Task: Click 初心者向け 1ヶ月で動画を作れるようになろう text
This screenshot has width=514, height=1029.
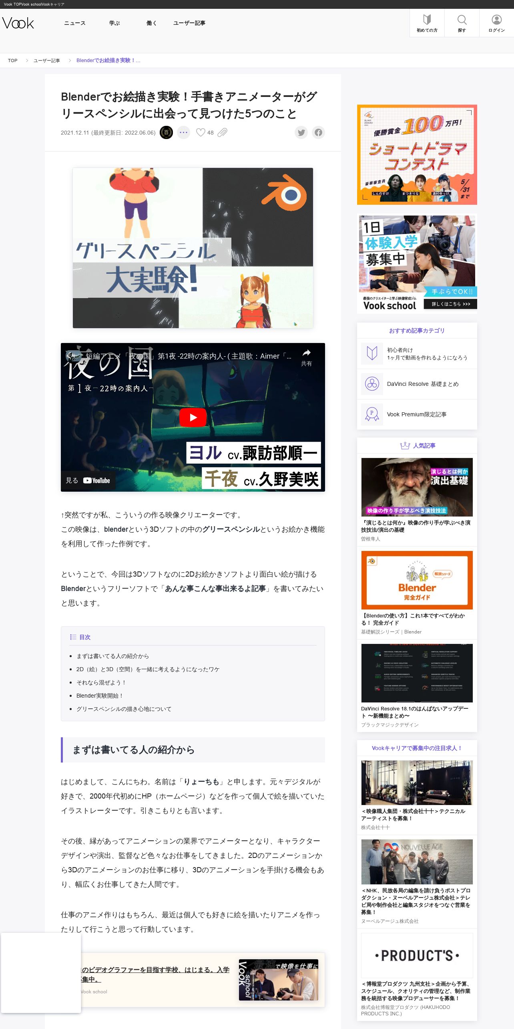Action: click(x=427, y=354)
